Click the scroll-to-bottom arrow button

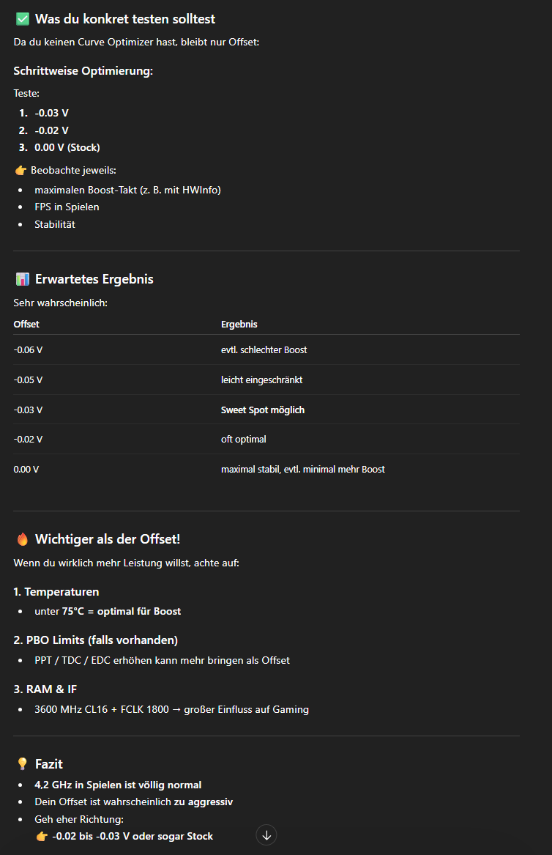(x=266, y=834)
